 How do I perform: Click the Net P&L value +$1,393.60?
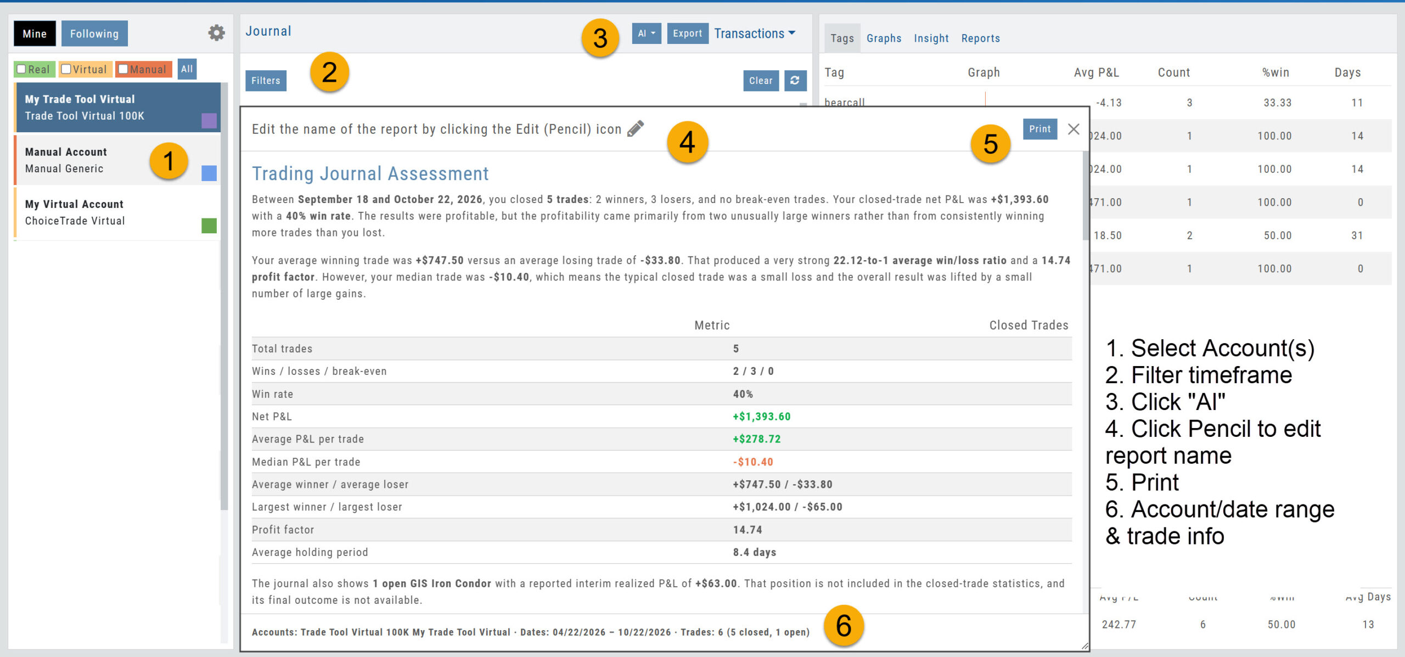(x=762, y=416)
